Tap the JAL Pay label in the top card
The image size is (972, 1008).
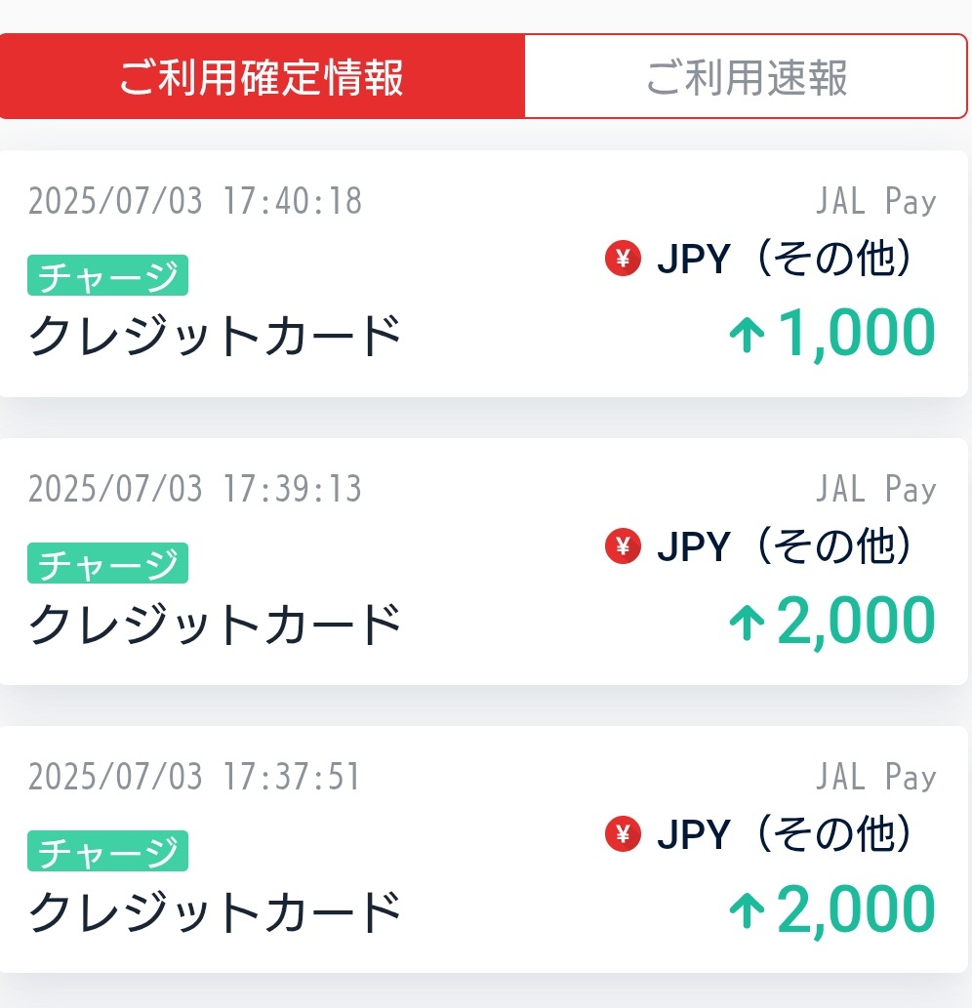pos(876,201)
